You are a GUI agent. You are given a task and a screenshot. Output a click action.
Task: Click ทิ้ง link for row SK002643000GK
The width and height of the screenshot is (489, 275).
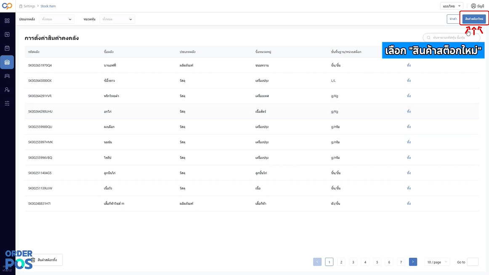409,81
